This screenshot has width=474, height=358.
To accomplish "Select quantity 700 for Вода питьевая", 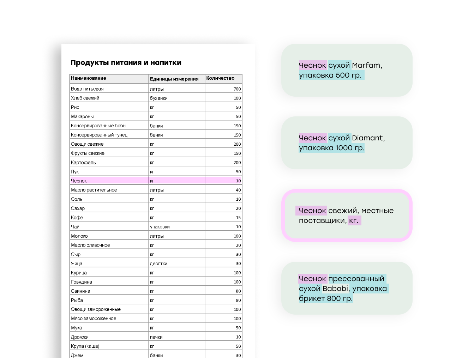I will point(223,89).
